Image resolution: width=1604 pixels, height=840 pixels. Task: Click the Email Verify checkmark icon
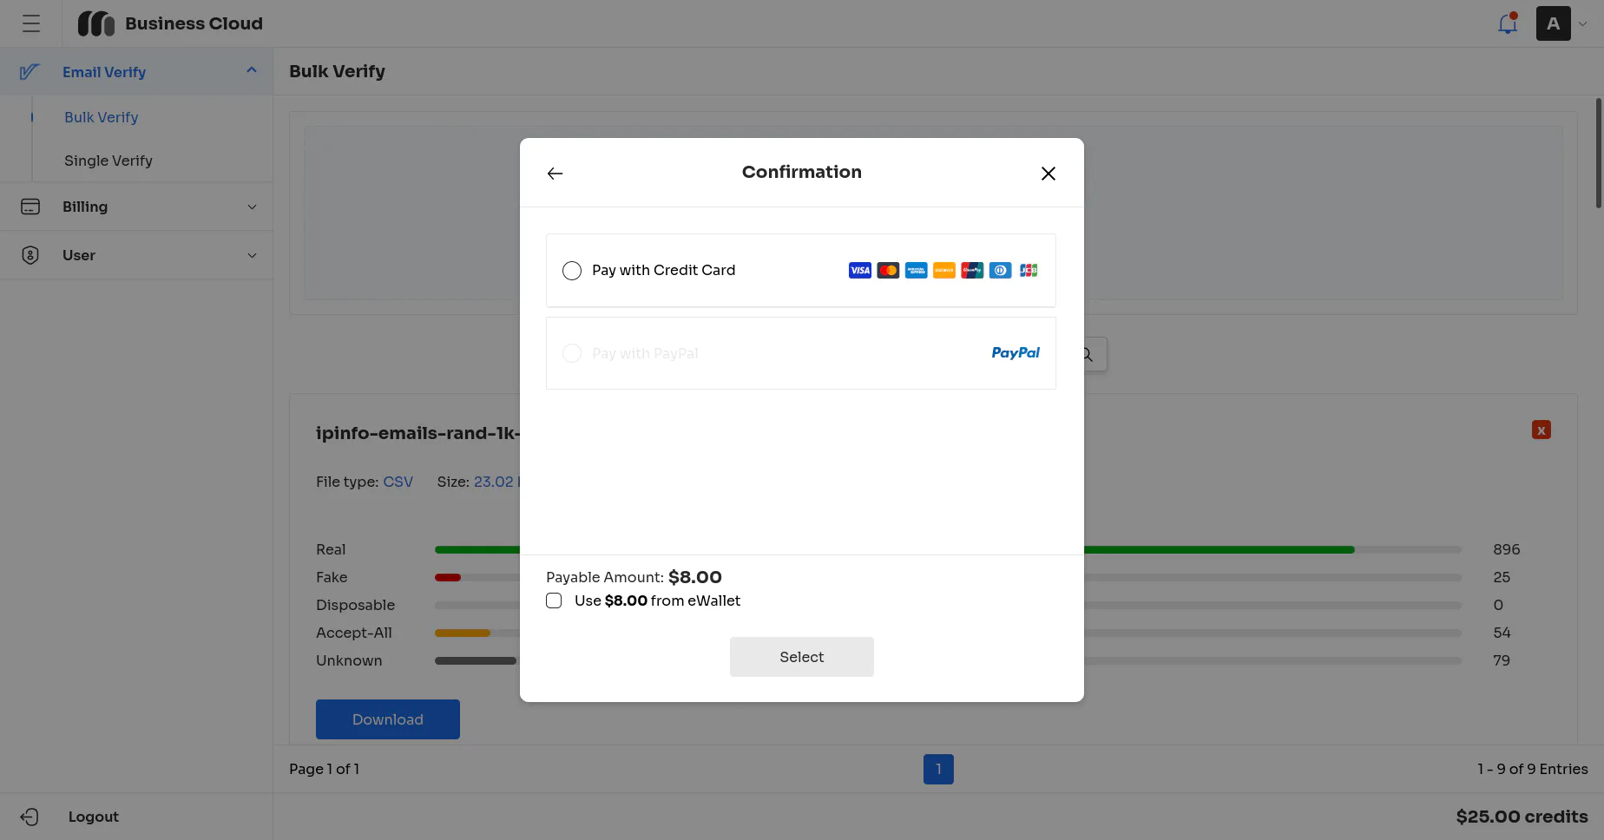[x=30, y=72]
